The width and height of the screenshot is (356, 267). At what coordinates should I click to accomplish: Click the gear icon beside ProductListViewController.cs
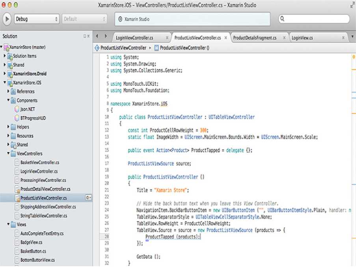tap(88, 197)
